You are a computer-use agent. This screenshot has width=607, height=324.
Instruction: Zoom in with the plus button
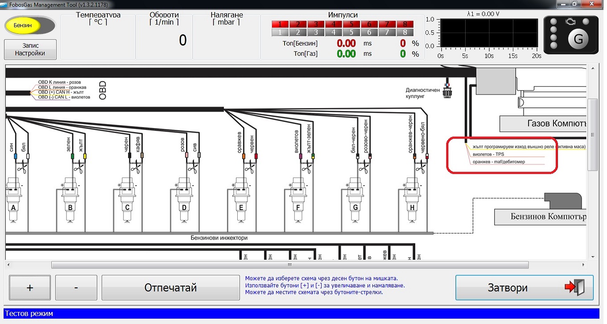pyautogui.click(x=30, y=288)
